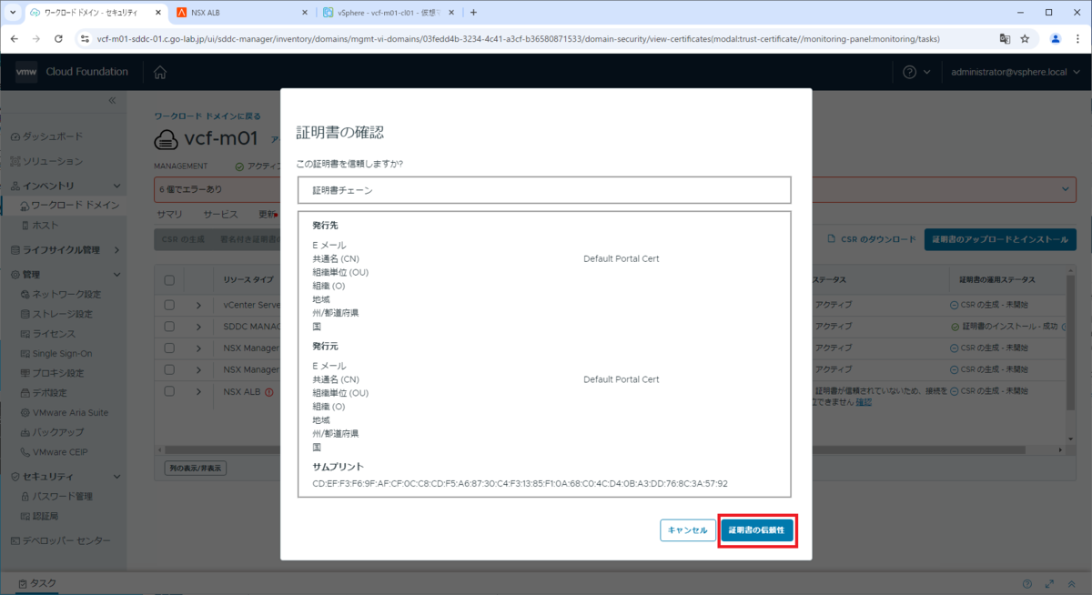Click the 列の表示/非表示 button
1092x595 pixels.
(196, 468)
